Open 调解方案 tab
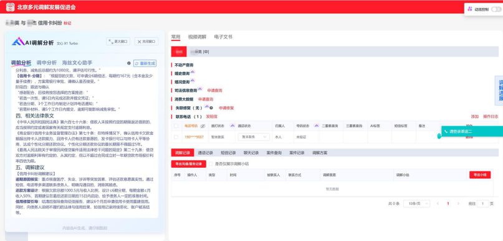This screenshot has width=503, height=241. tap(320, 153)
